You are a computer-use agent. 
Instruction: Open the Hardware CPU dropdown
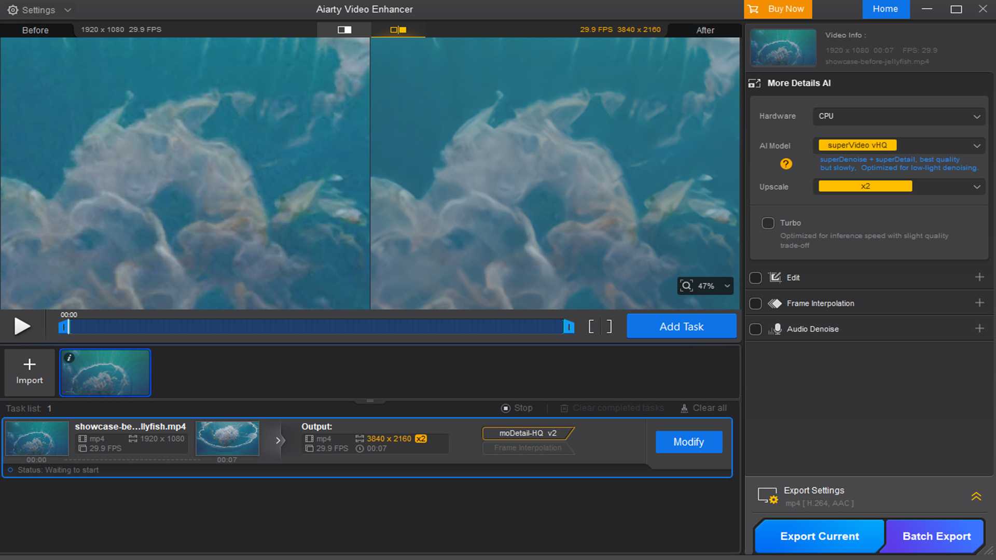tap(898, 116)
